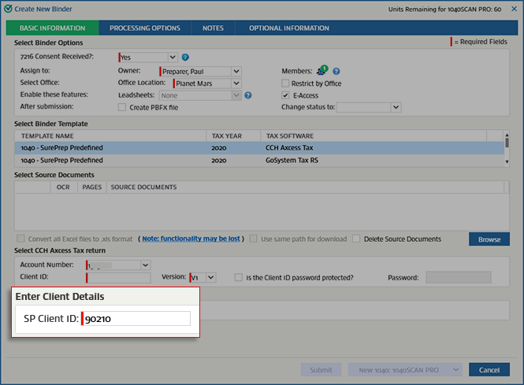Click the Browse button
Image resolution: width=524 pixels, height=385 pixels.
pyautogui.click(x=489, y=239)
